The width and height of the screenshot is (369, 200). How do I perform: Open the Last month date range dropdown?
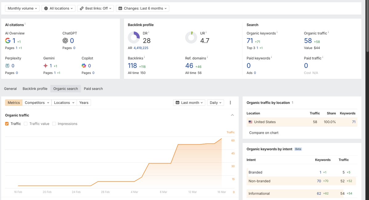click(189, 103)
